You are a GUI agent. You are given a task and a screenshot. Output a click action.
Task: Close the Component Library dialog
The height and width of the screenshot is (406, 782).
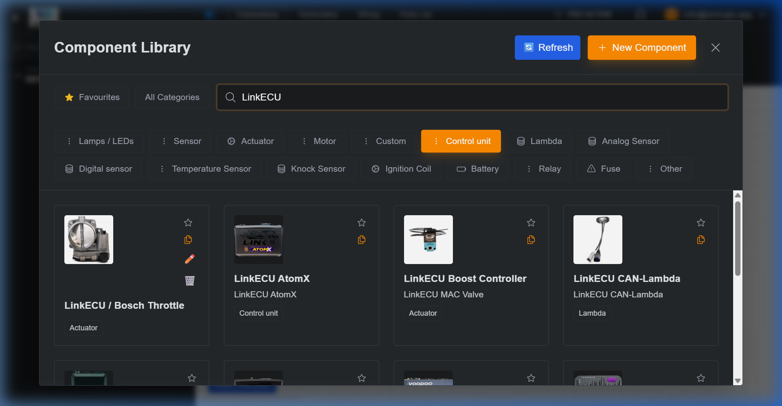(715, 48)
